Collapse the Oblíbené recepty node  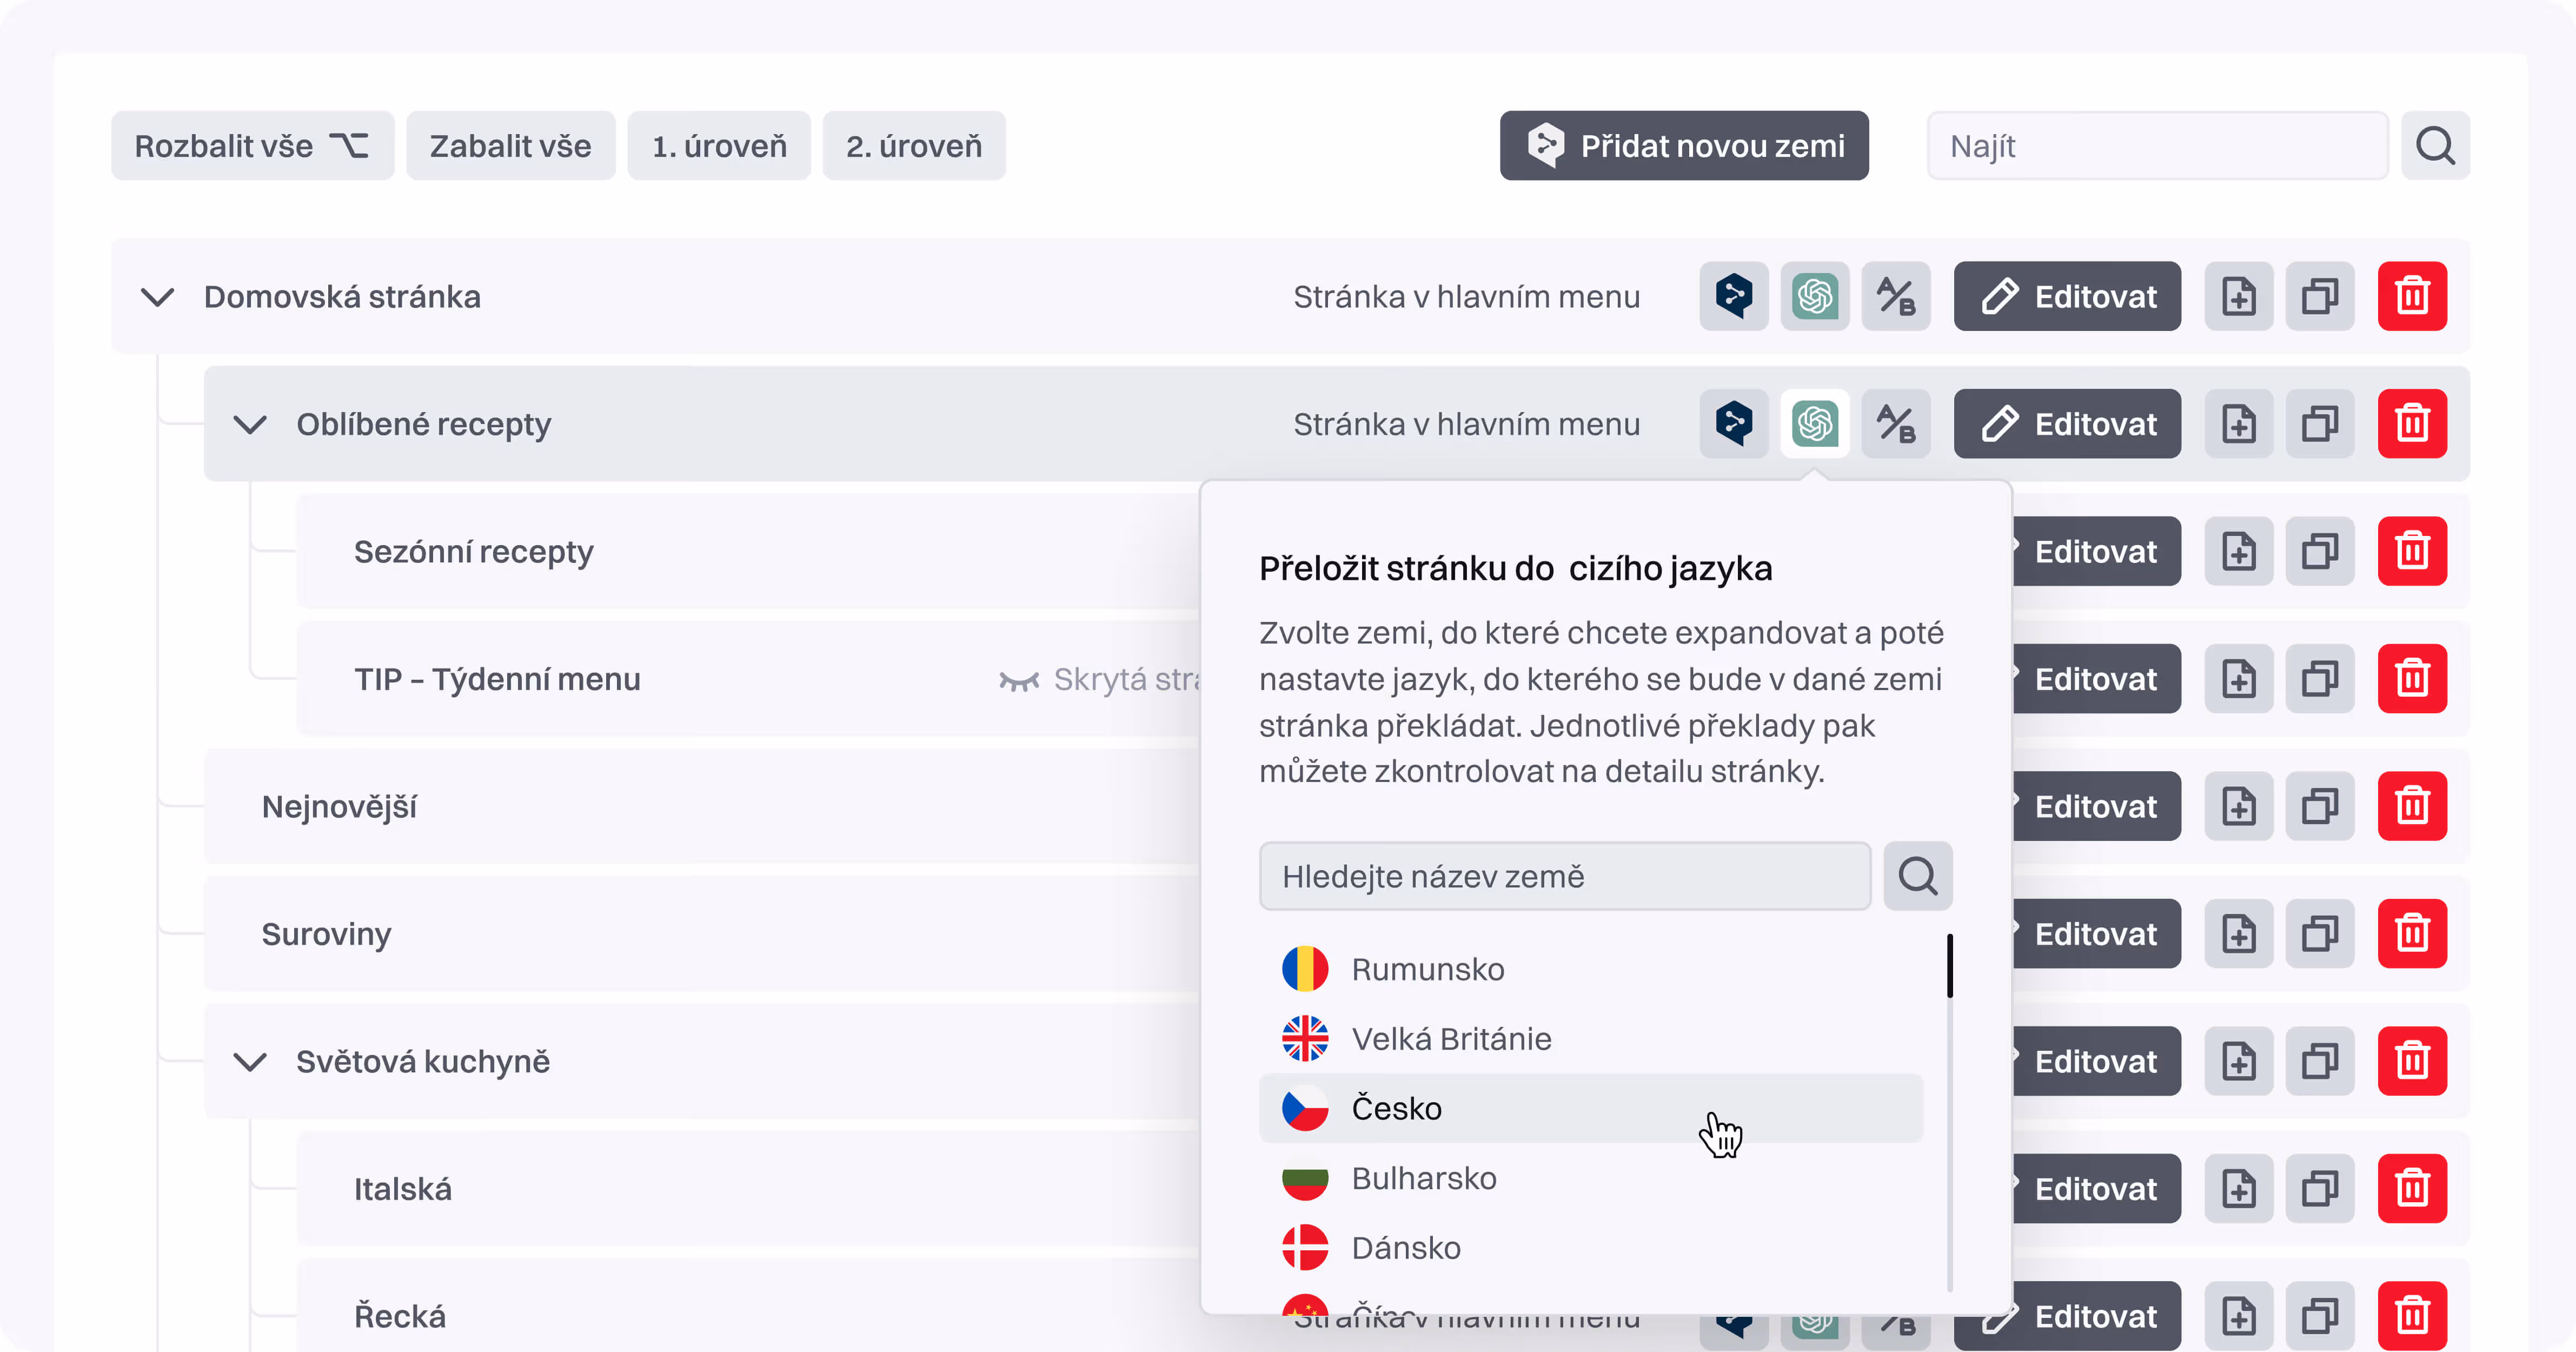coord(250,424)
